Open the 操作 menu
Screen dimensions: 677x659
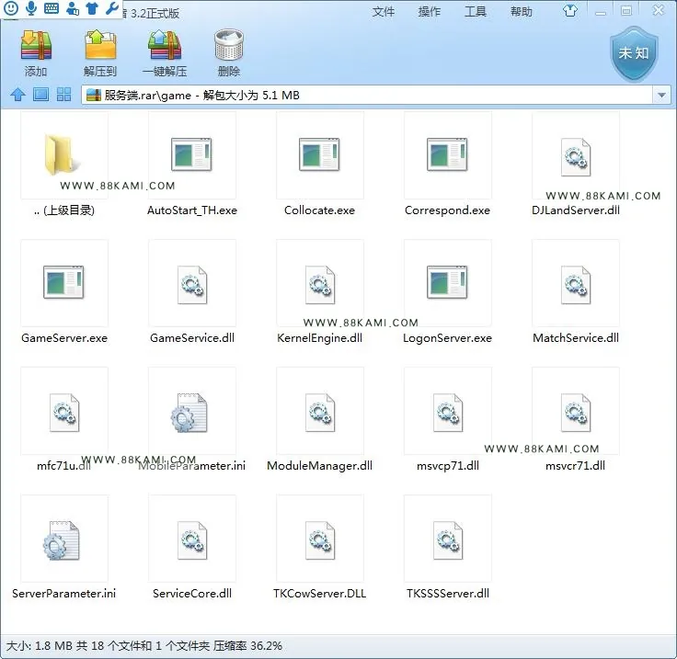[430, 12]
